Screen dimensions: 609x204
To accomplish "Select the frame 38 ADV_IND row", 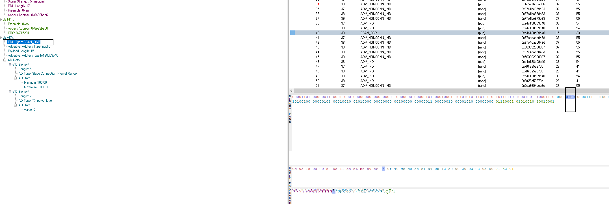I will tap(449, 23).
